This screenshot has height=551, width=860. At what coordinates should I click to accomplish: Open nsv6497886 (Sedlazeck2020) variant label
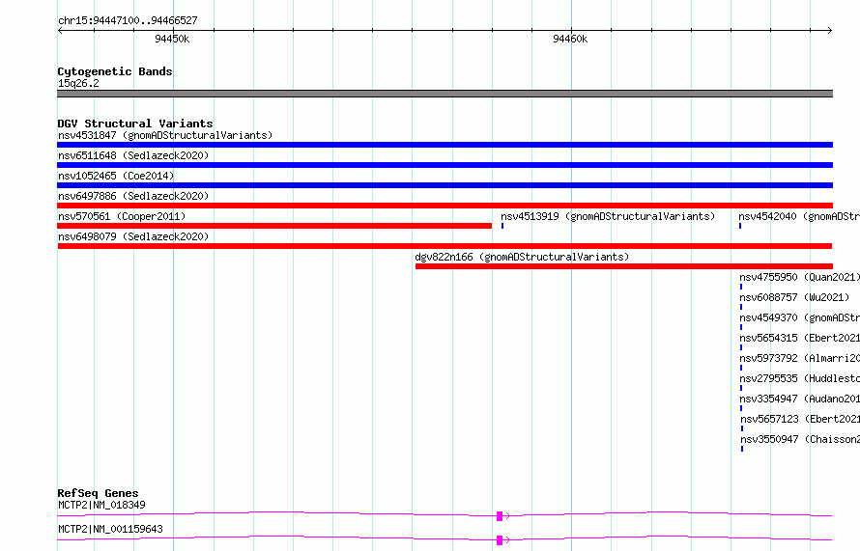tap(133, 196)
